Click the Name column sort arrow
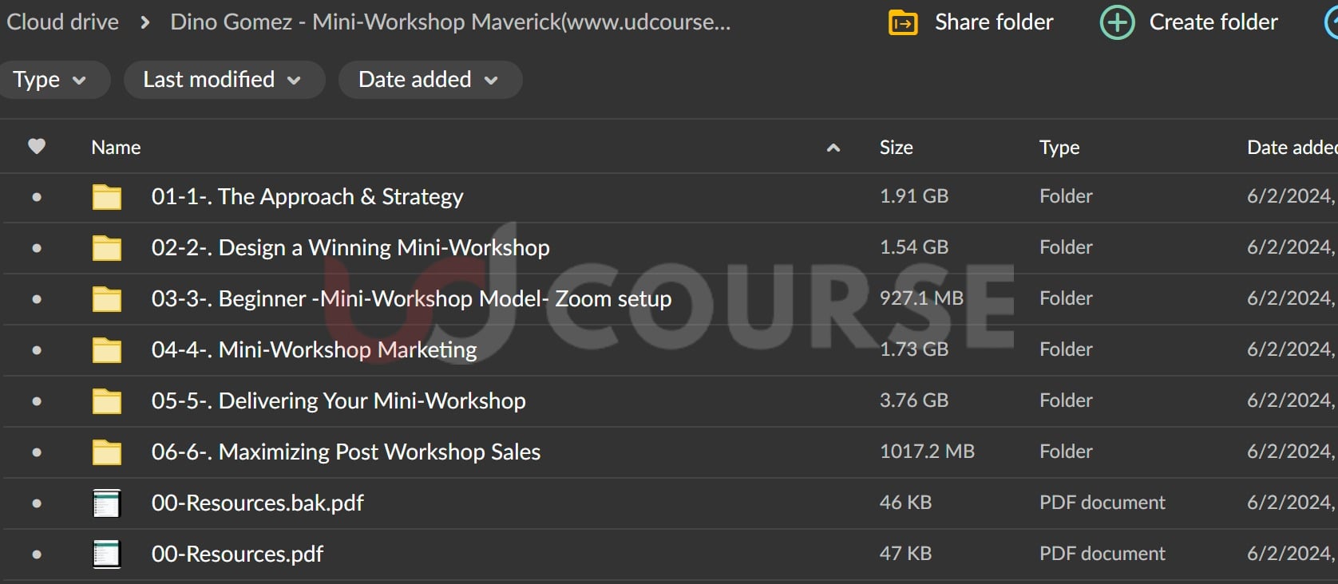This screenshot has width=1338, height=584. pyautogui.click(x=833, y=148)
